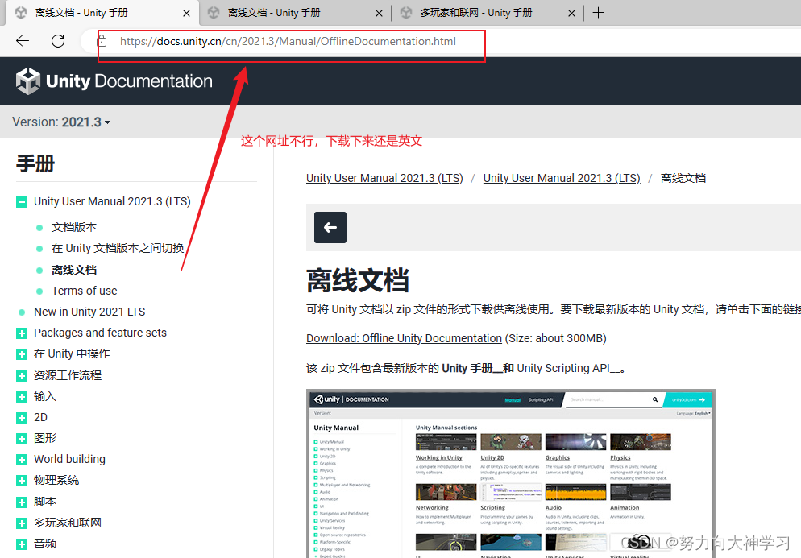This screenshot has height=558, width=801.
Task: Click the browser back arrow button
Action: point(23,41)
